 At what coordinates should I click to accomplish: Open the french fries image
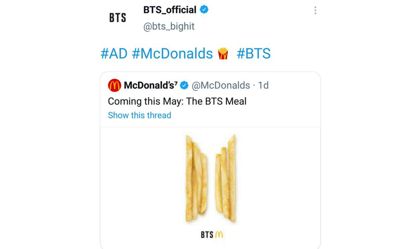click(210, 188)
